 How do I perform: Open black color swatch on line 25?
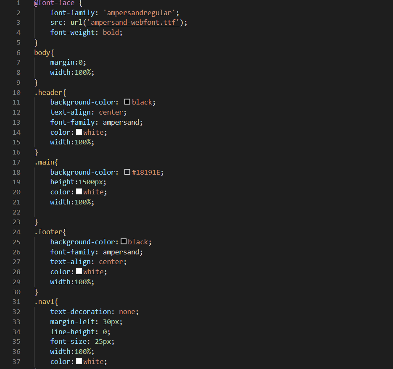(123, 241)
